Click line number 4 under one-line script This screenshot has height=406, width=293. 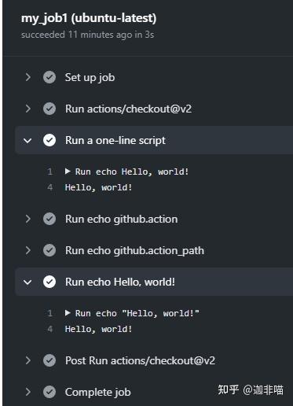(x=49, y=187)
